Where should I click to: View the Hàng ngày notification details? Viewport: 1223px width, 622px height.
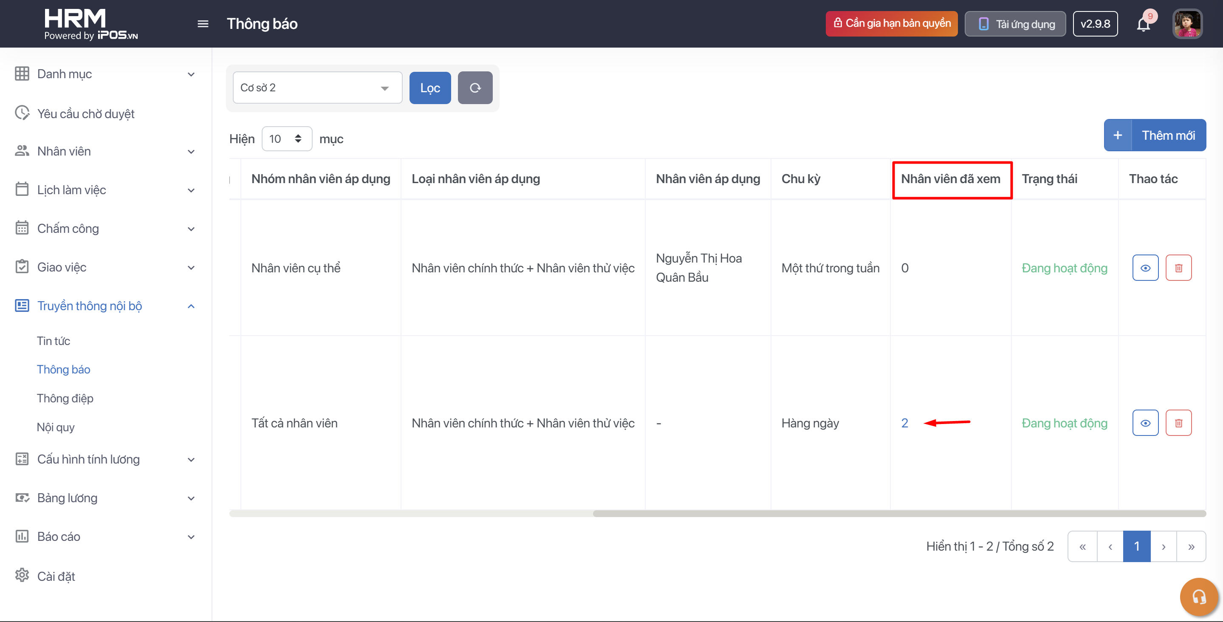[x=1145, y=423]
